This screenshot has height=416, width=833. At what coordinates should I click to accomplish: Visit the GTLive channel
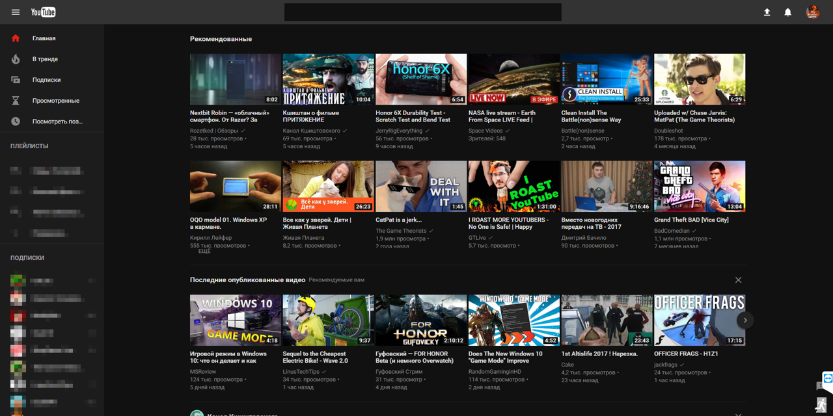click(478, 238)
